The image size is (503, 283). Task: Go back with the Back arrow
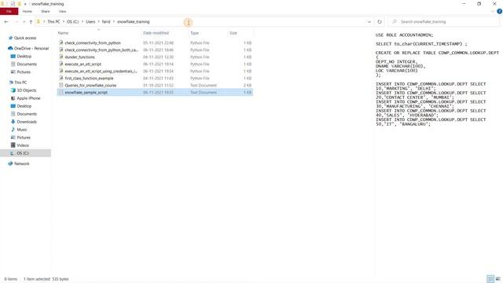click(x=6, y=22)
